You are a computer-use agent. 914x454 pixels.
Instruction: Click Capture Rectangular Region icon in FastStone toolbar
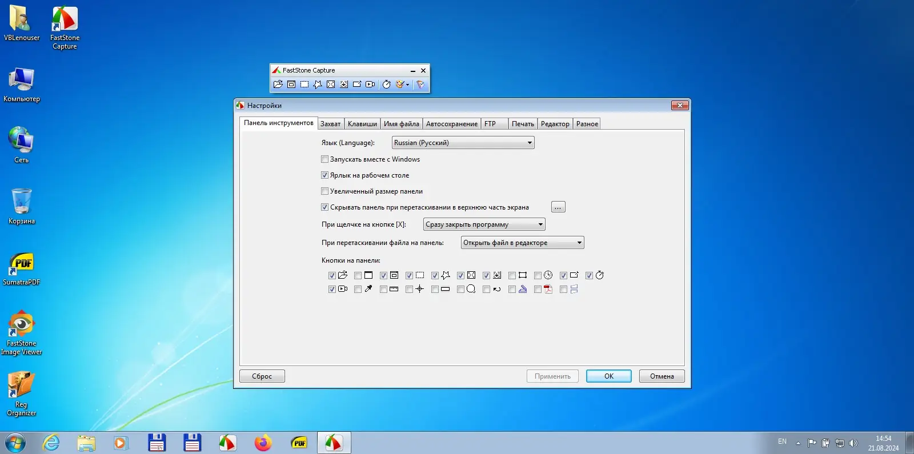pyautogui.click(x=304, y=85)
